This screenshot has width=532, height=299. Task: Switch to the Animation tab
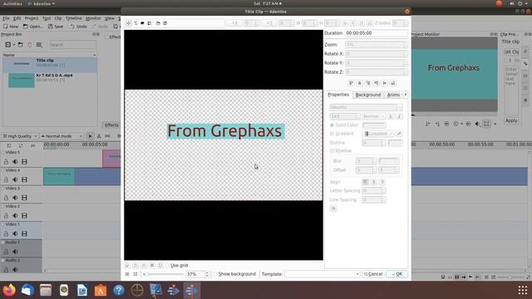coord(393,95)
